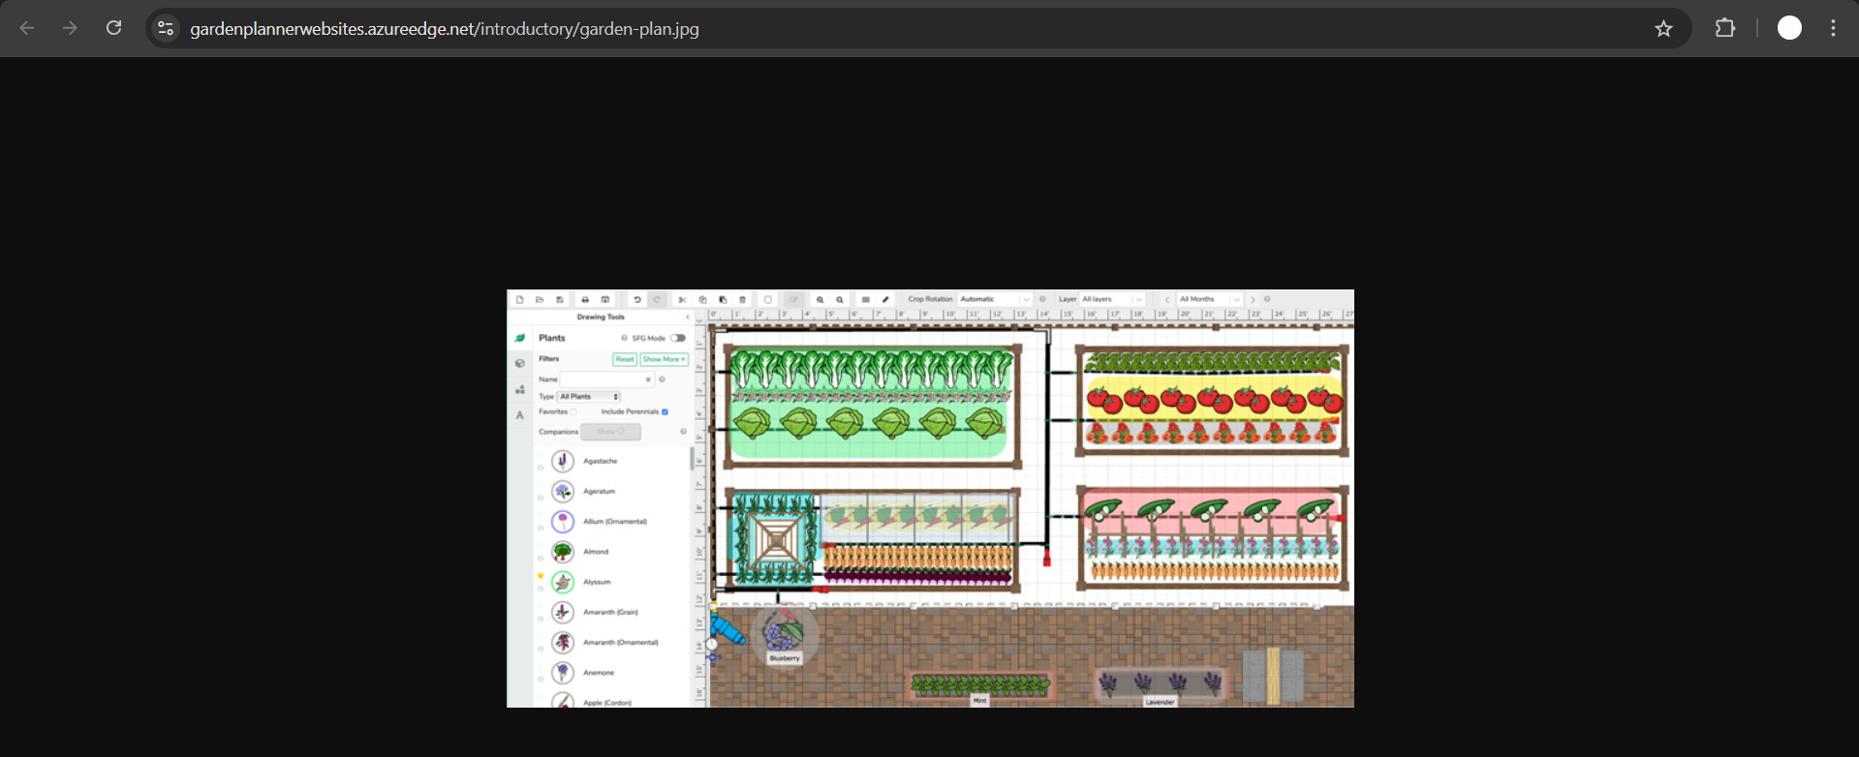1859x757 pixels.
Task: Open the Crop Rotation Automatic dropdown
Action: 994,300
